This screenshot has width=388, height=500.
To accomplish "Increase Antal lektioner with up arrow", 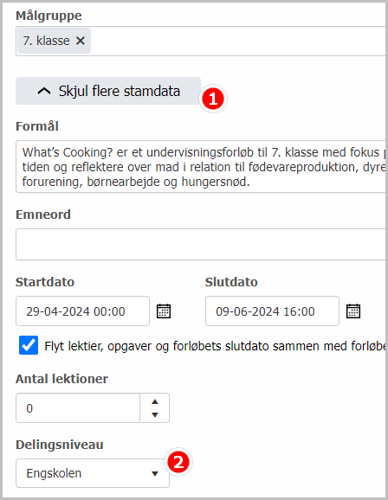I will (x=155, y=401).
